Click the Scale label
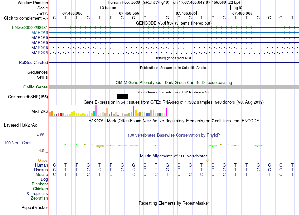 (x=42, y=8)
